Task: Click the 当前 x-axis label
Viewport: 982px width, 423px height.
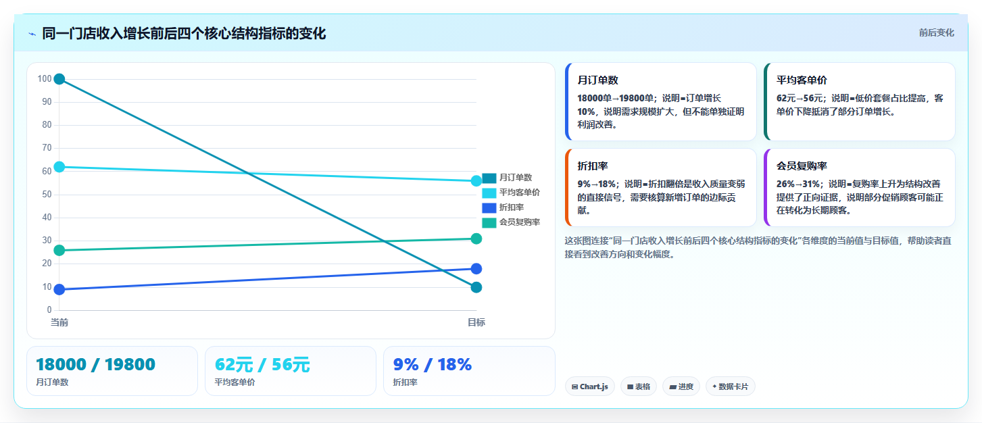Action: tap(59, 323)
